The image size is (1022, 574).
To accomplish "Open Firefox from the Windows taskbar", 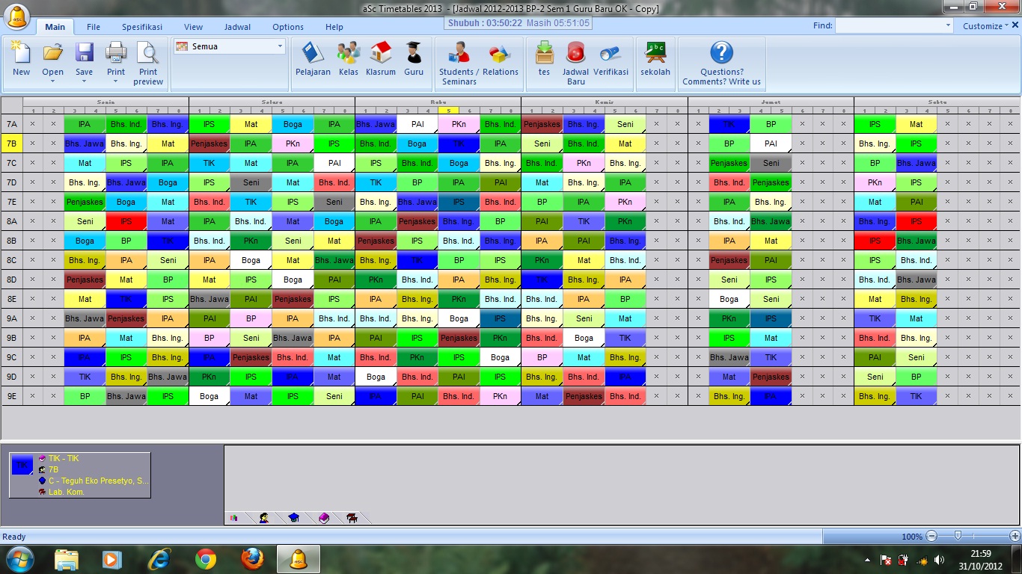I will [252, 558].
